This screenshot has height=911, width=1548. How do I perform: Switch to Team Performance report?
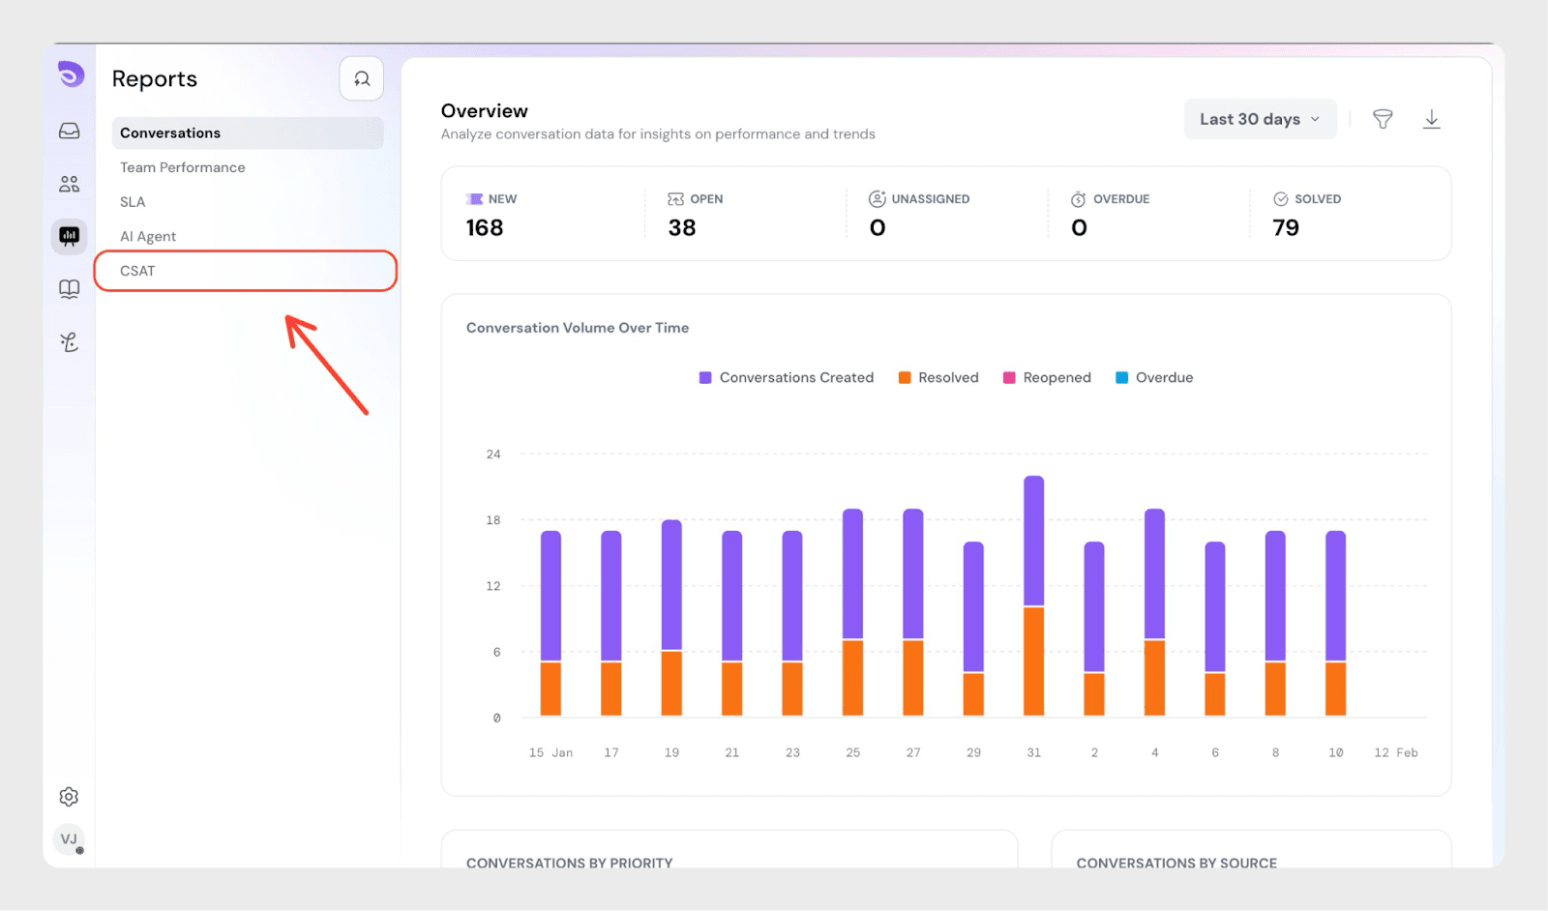183,167
